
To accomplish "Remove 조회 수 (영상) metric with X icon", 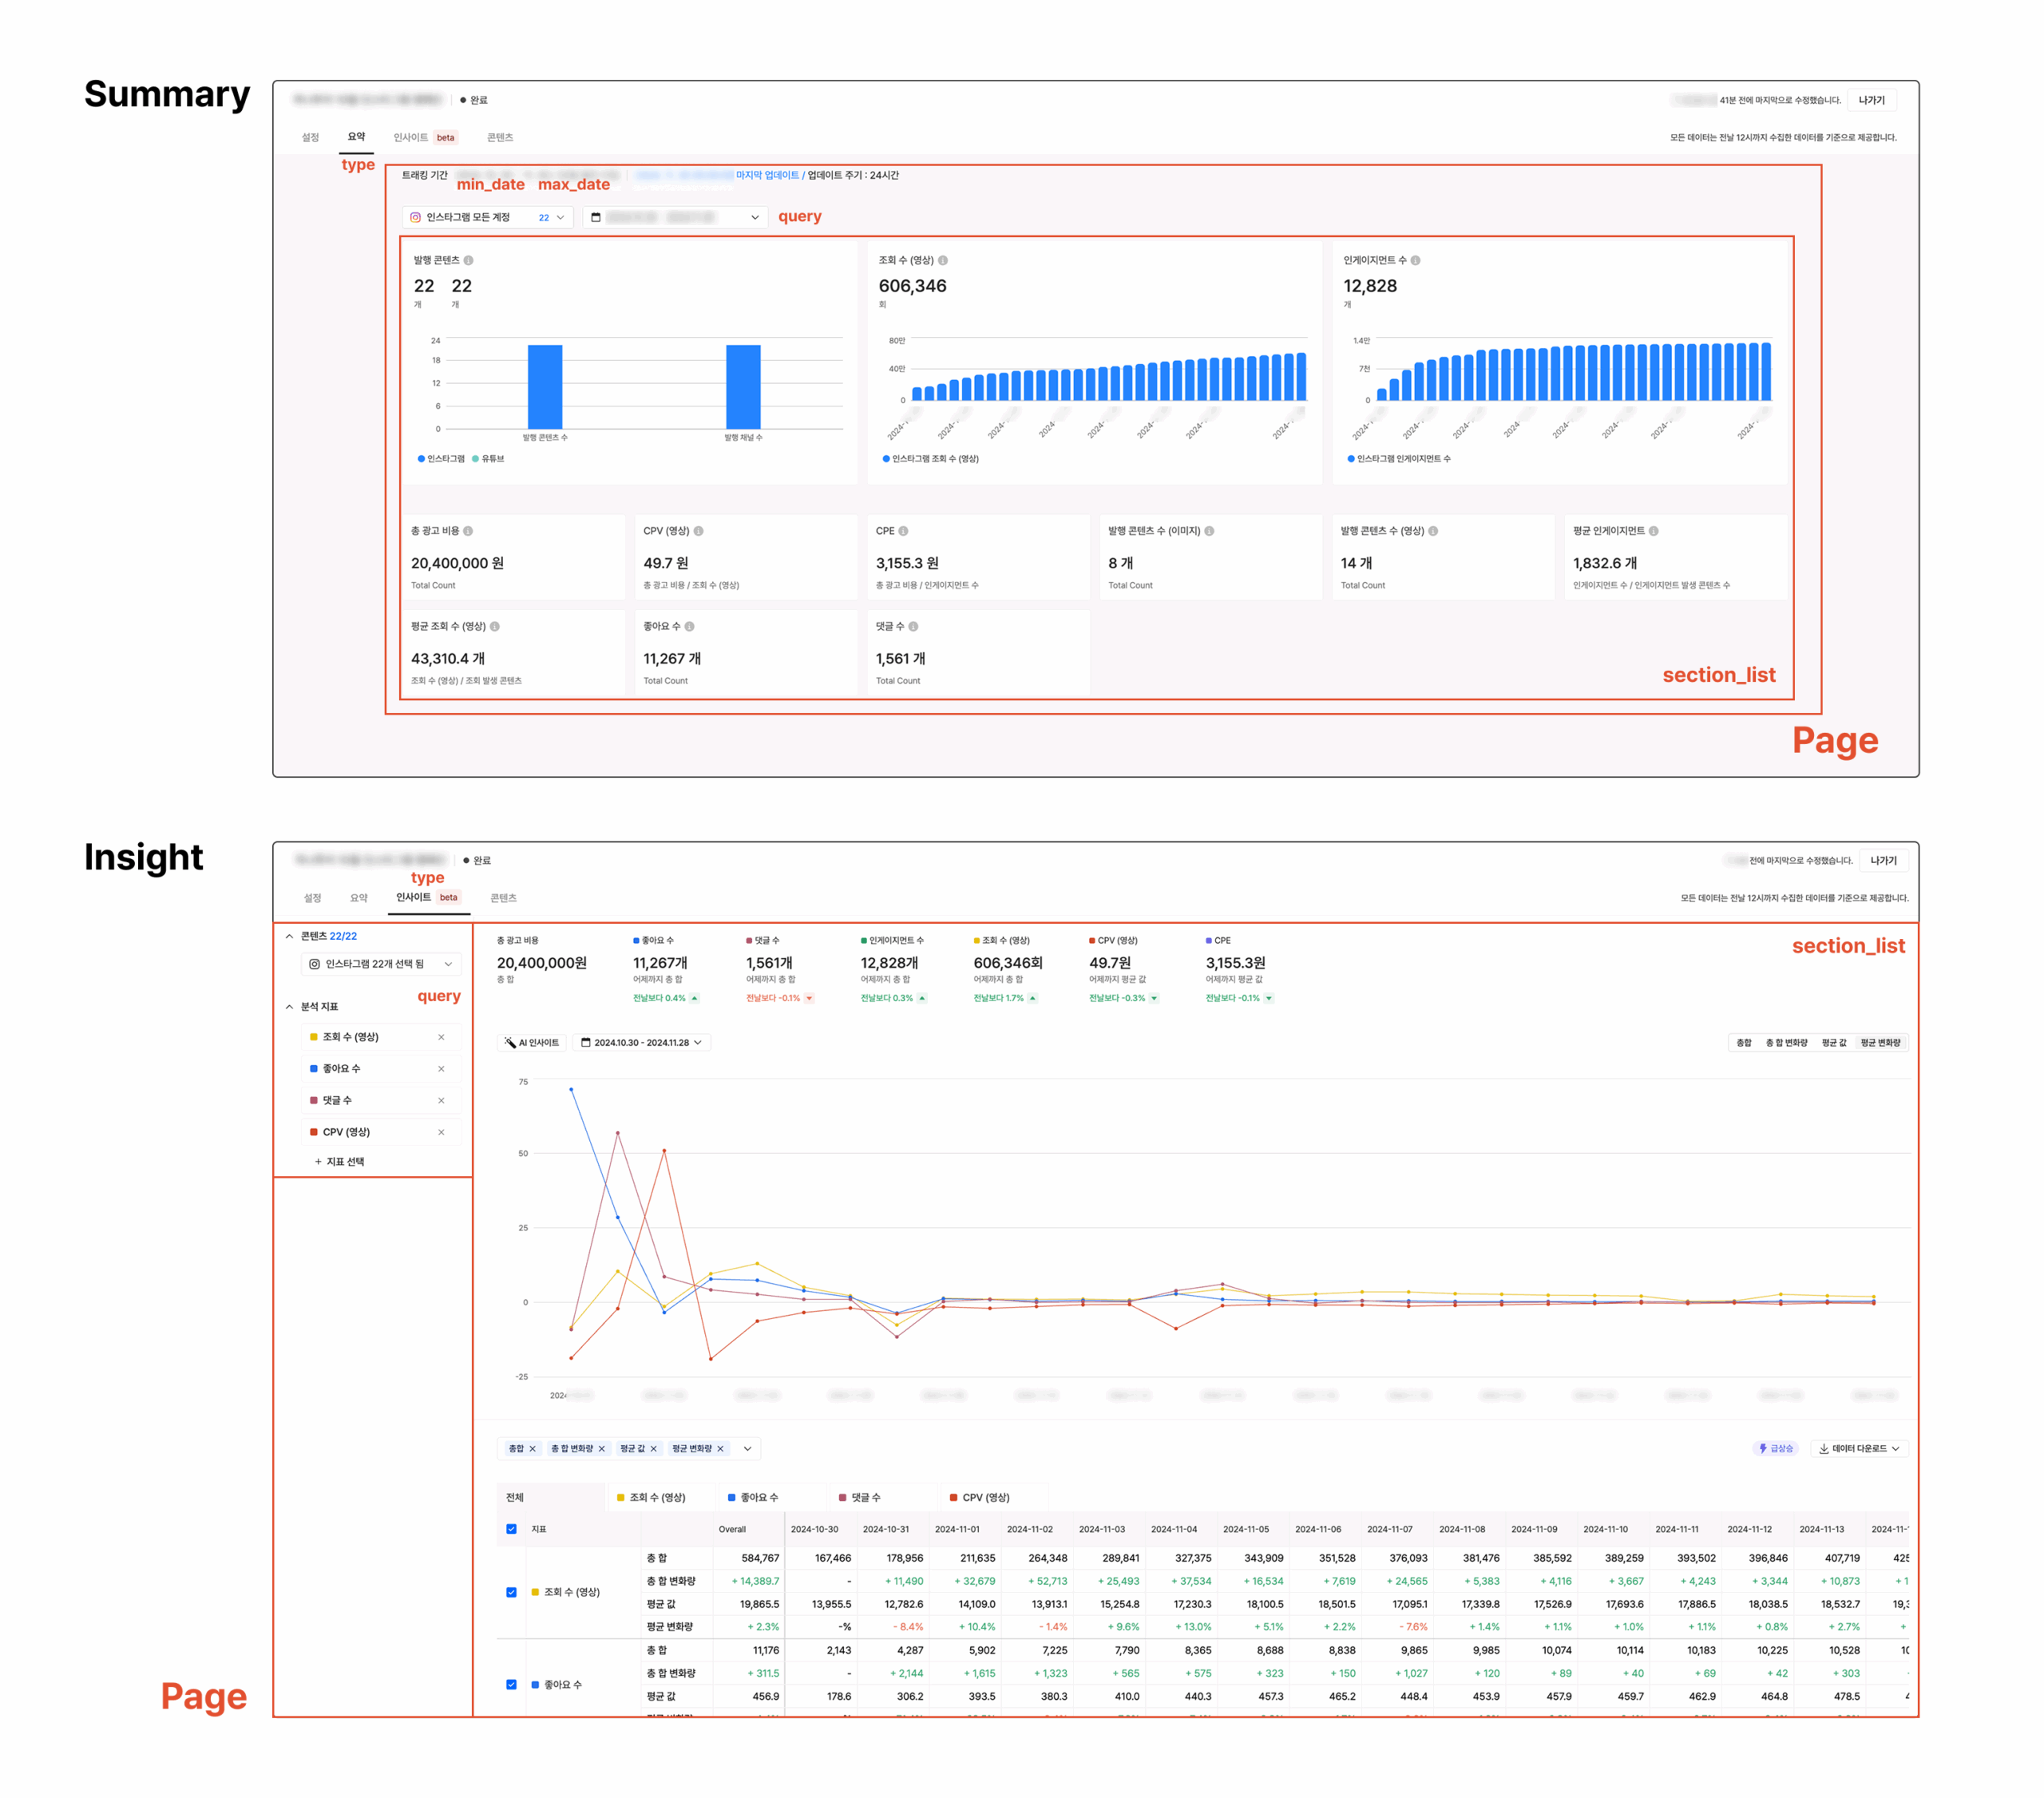I will pos(441,1037).
